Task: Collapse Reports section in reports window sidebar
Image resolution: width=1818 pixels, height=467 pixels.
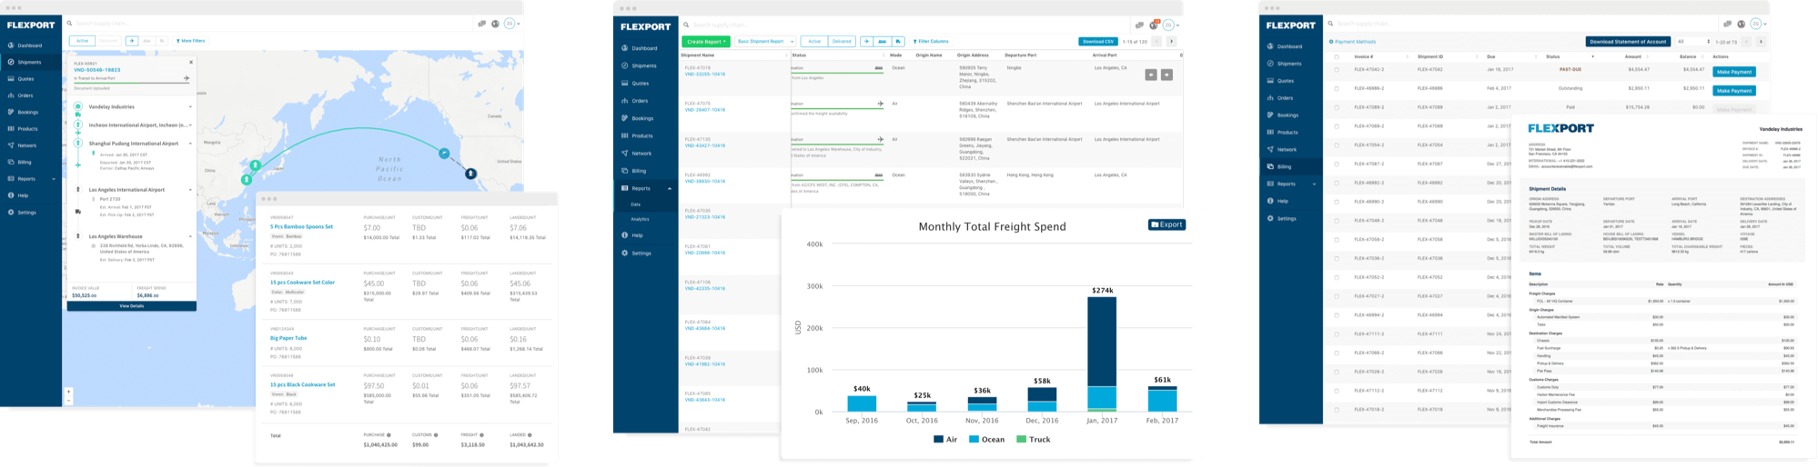Action: pos(670,188)
